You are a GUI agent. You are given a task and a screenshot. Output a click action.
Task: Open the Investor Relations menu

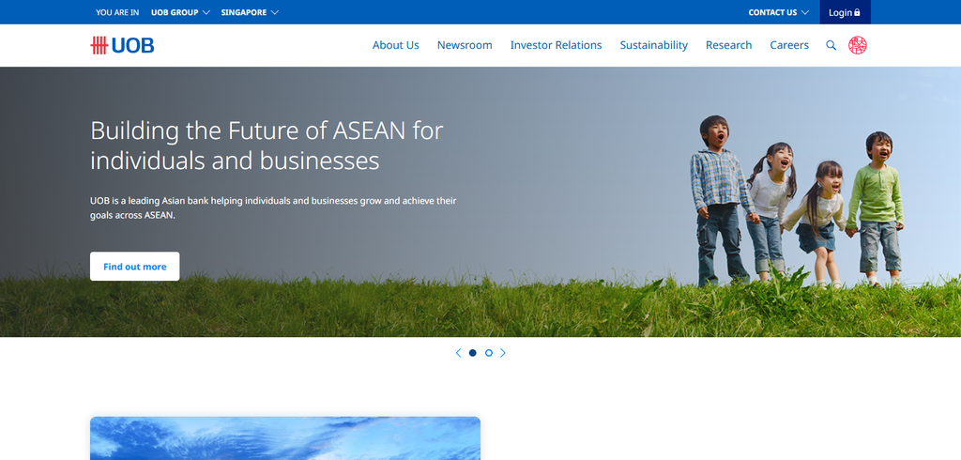(x=556, y=45)
